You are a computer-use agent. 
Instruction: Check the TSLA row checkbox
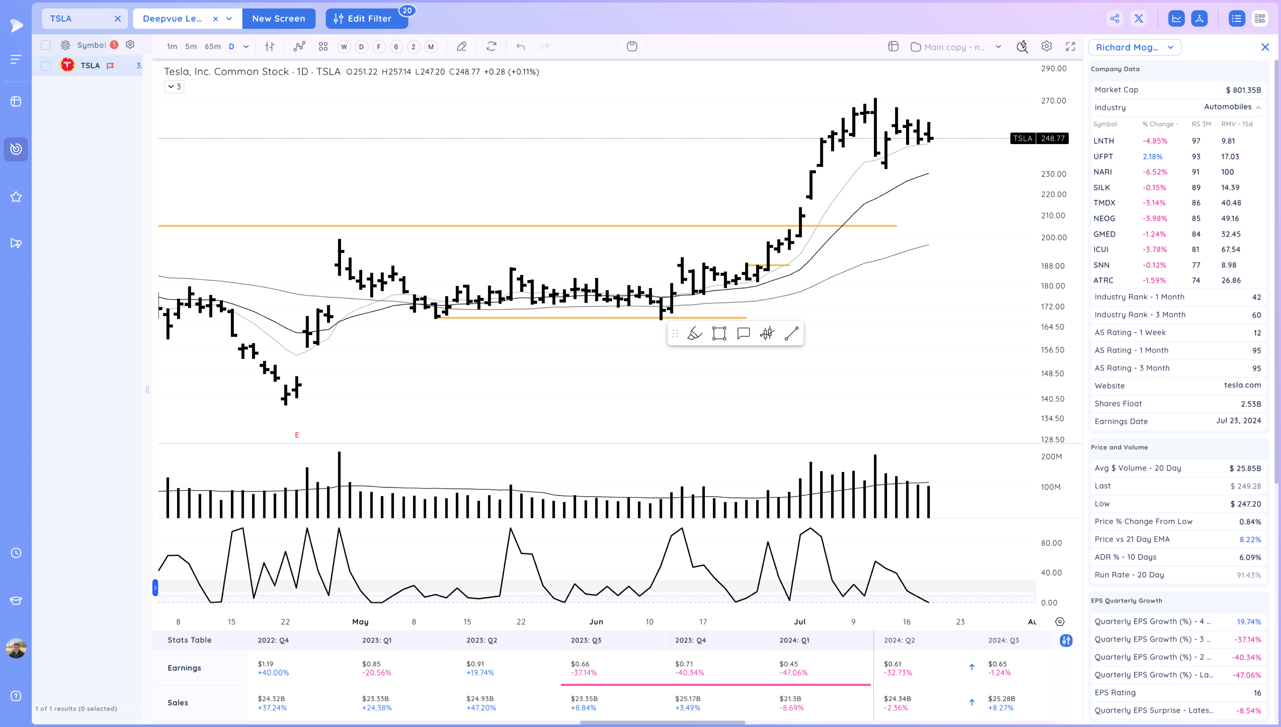click(45, 65)
